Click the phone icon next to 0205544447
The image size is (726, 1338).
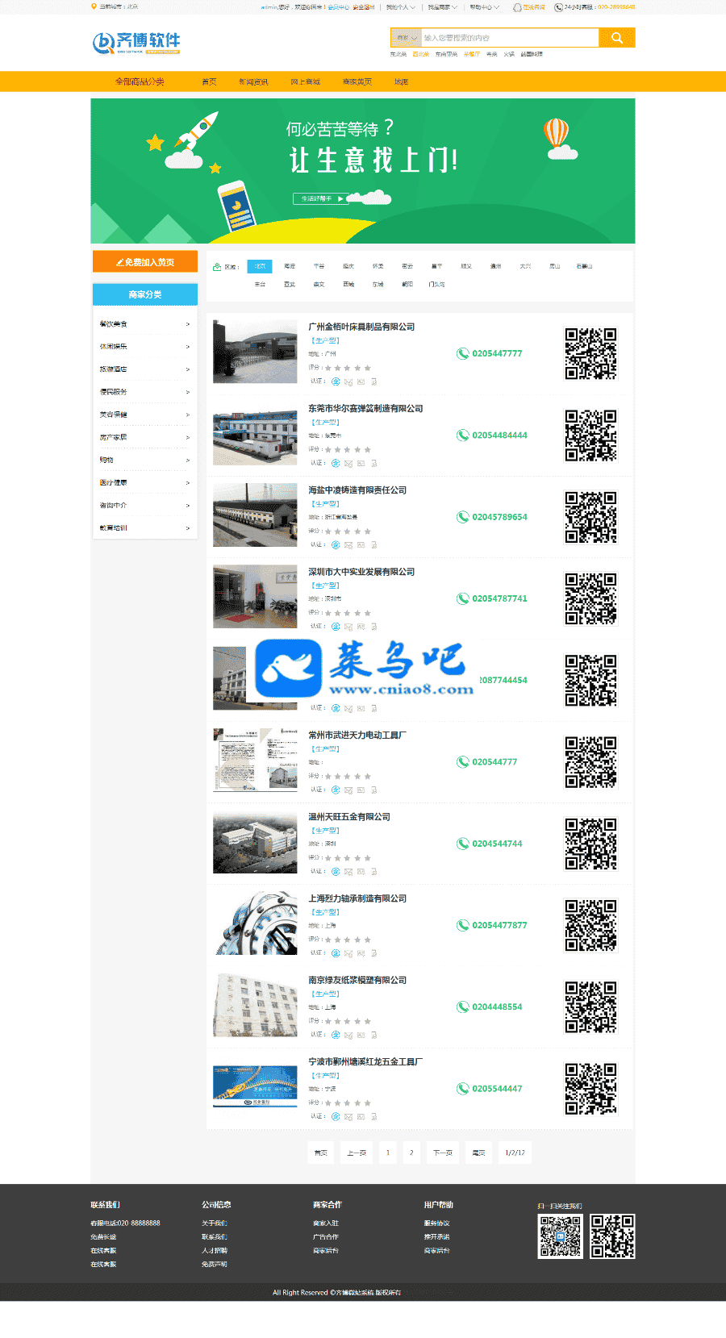tap(463, 1089)
